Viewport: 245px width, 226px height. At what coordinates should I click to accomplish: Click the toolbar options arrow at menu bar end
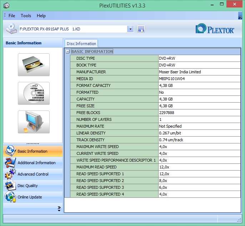click(240, 16)
